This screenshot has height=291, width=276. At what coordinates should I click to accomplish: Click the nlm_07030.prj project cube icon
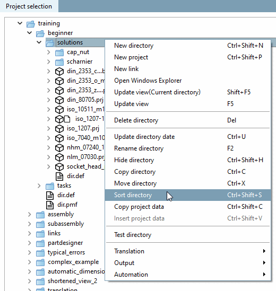click(59, 157)
